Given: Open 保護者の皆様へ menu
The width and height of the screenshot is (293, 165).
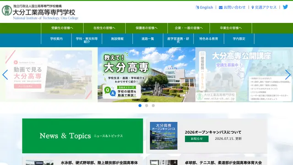Looking at the screenshot, I should pyautogui.click(x=146, y=28).
